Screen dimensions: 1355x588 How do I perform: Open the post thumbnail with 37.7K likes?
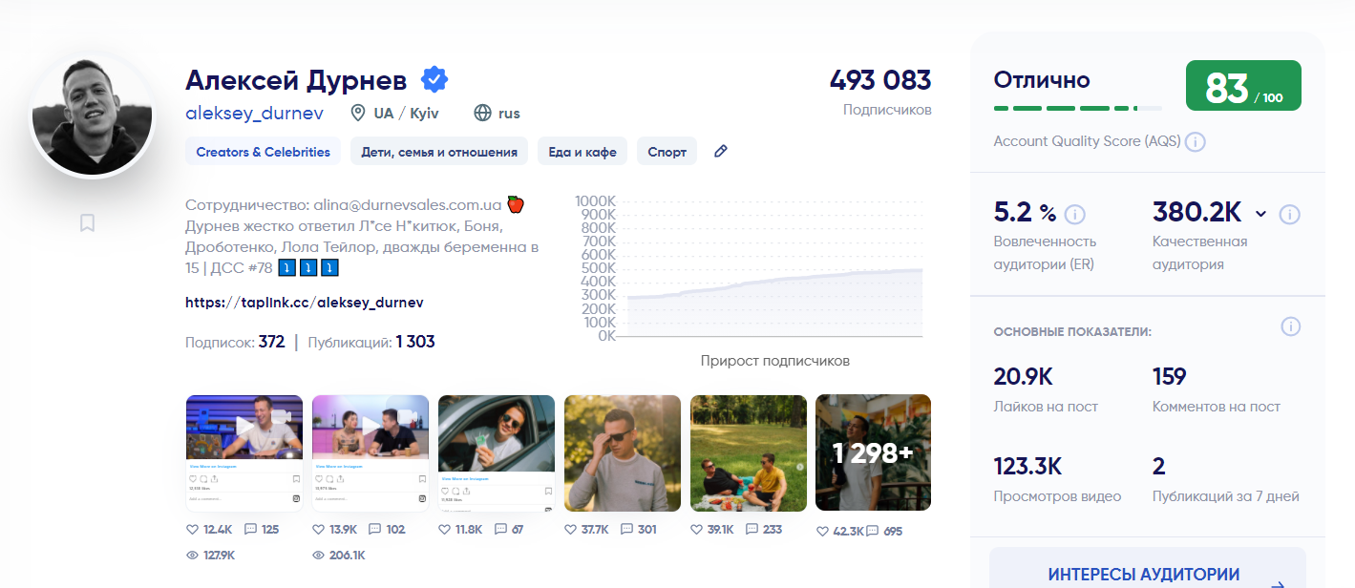(x=623, y=453)
